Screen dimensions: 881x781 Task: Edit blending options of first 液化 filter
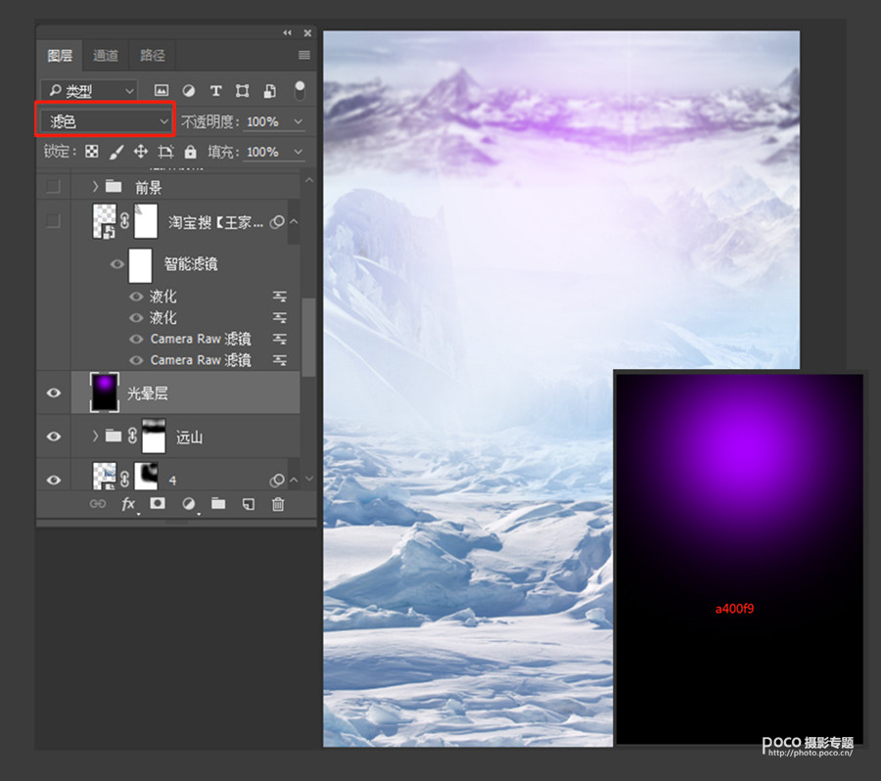click(280, 297)
